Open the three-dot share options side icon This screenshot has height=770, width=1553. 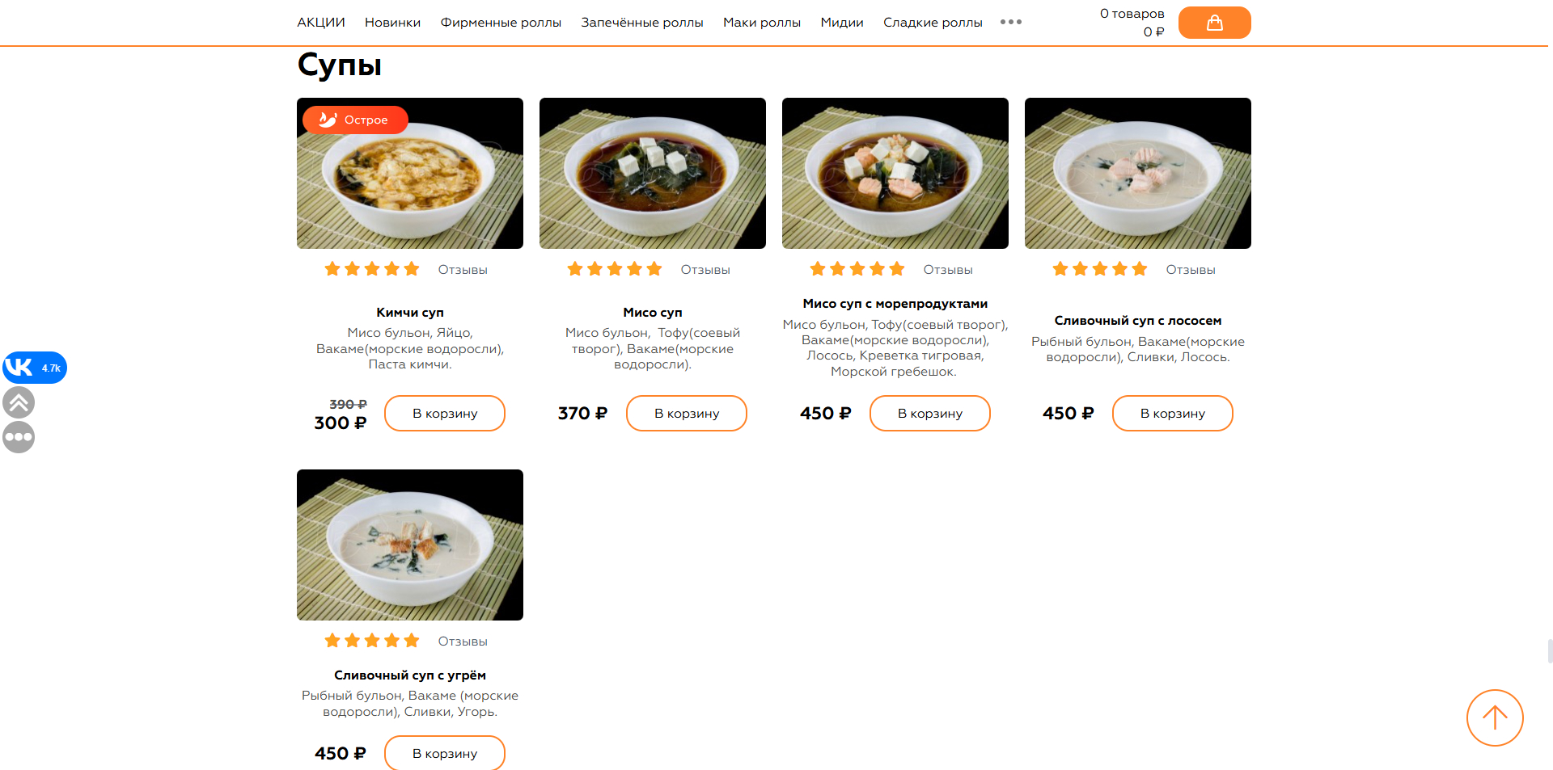tap(19, 437)
